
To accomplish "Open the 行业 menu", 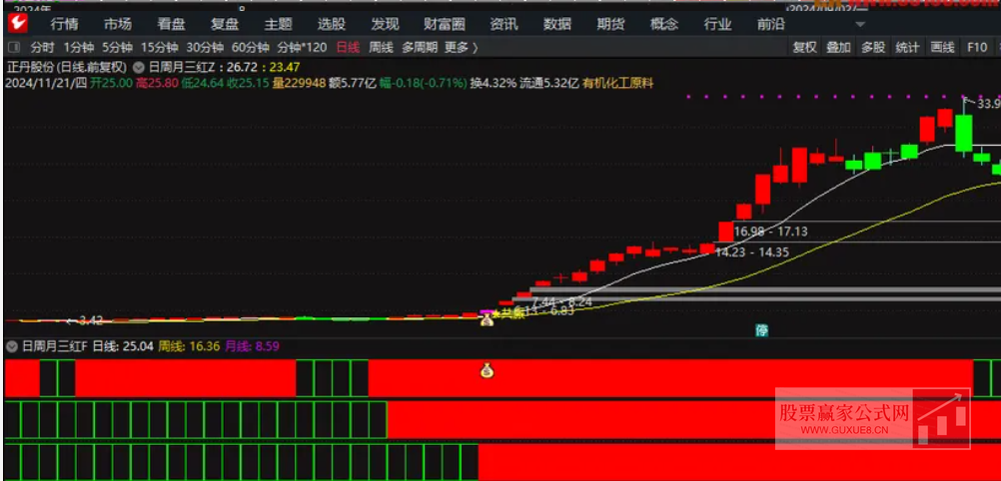I will (717, 25).
